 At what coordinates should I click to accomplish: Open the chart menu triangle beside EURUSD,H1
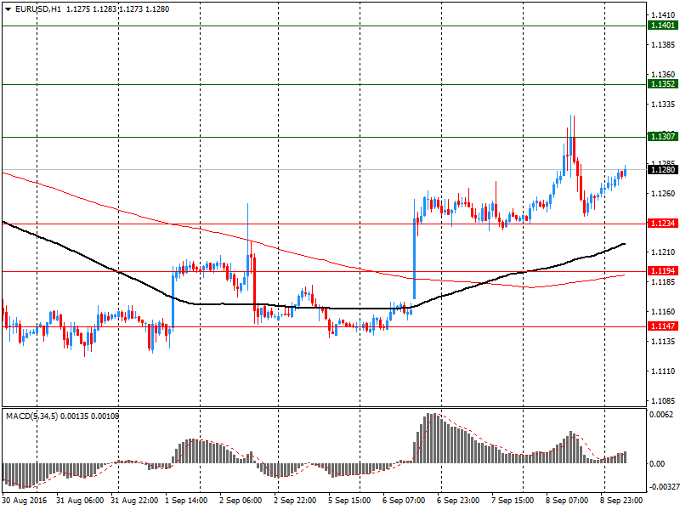coord(8,9)
